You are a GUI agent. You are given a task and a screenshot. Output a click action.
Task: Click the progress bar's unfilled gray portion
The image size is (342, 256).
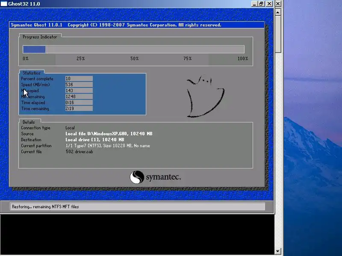tap(145, 49)
